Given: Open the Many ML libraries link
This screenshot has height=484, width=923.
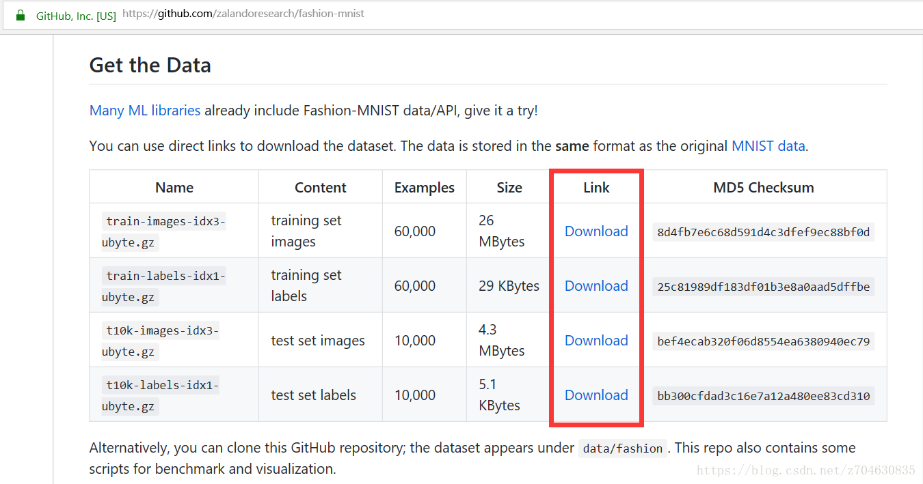Looking at the screenshot, I should pyautogui.click(x=145, y=110).
